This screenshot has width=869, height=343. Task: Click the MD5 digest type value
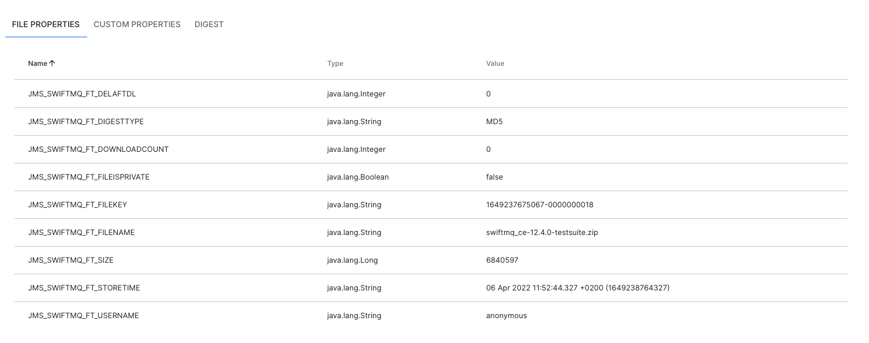pos(494,122)
